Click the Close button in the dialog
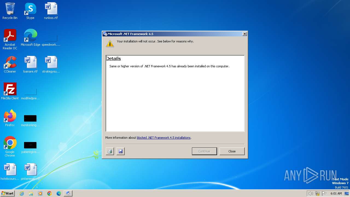 click(x=232, y=151)
